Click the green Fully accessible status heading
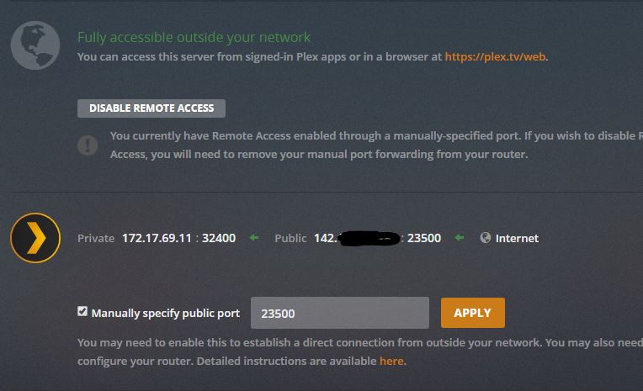Viewport: 643px width, 391px height. pos(194,37)
